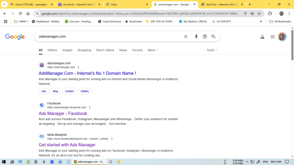Bookmark this page with the star icon
Viewport: 294px width, 165px height.
point(259,13)
